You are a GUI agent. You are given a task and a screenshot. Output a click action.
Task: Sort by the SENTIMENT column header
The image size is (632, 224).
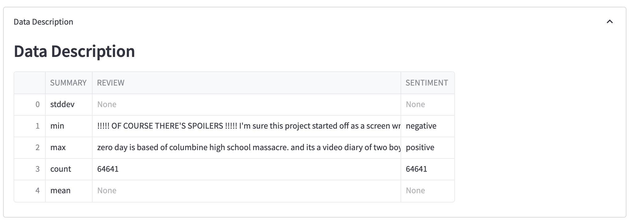click(426, 83)
